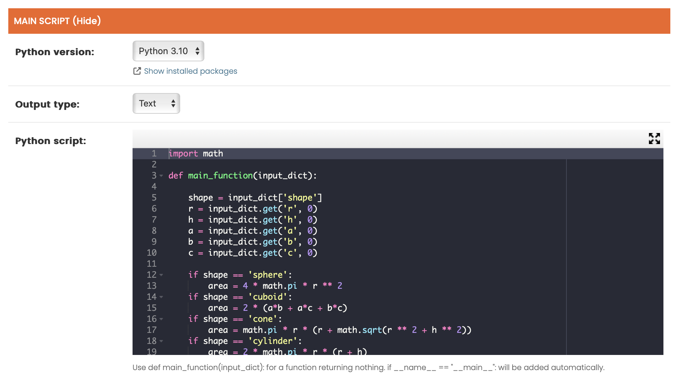Fold the def main_function block on line 3
Screen dimensions: 680x377
click(161, 176)
